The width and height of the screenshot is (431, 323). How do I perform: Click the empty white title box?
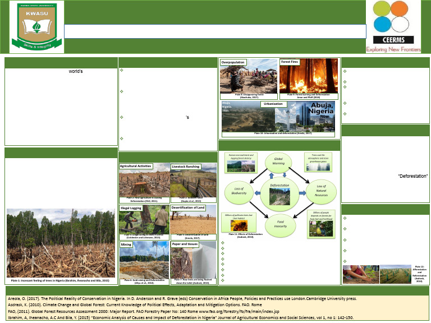point(215,31)
